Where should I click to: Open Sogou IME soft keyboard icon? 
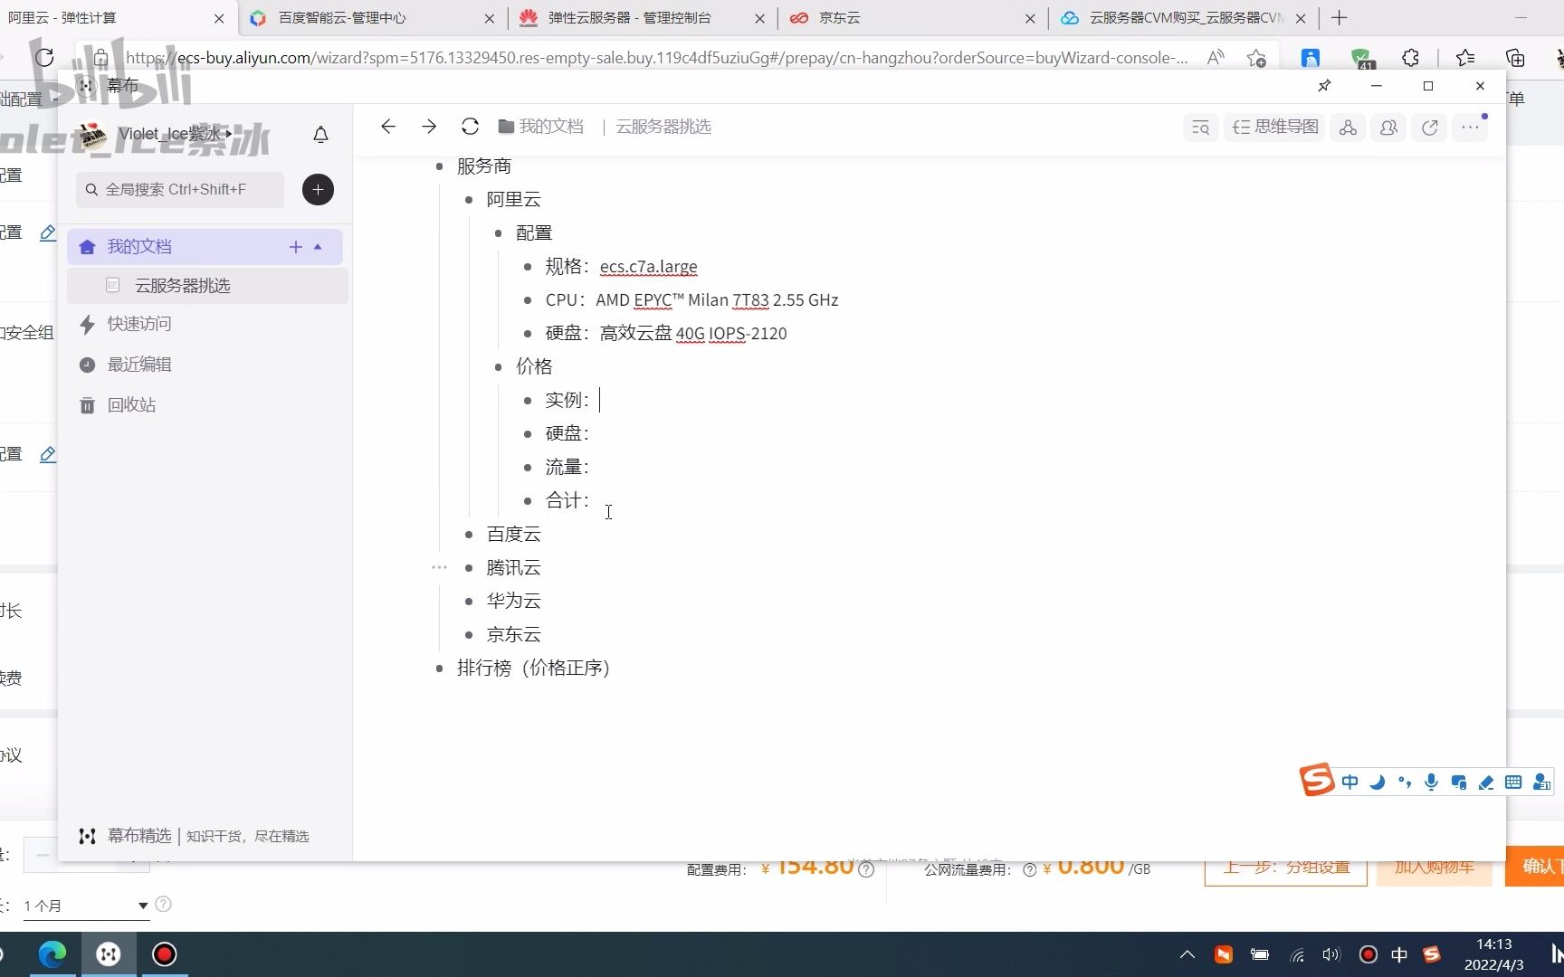[1513, 782]
